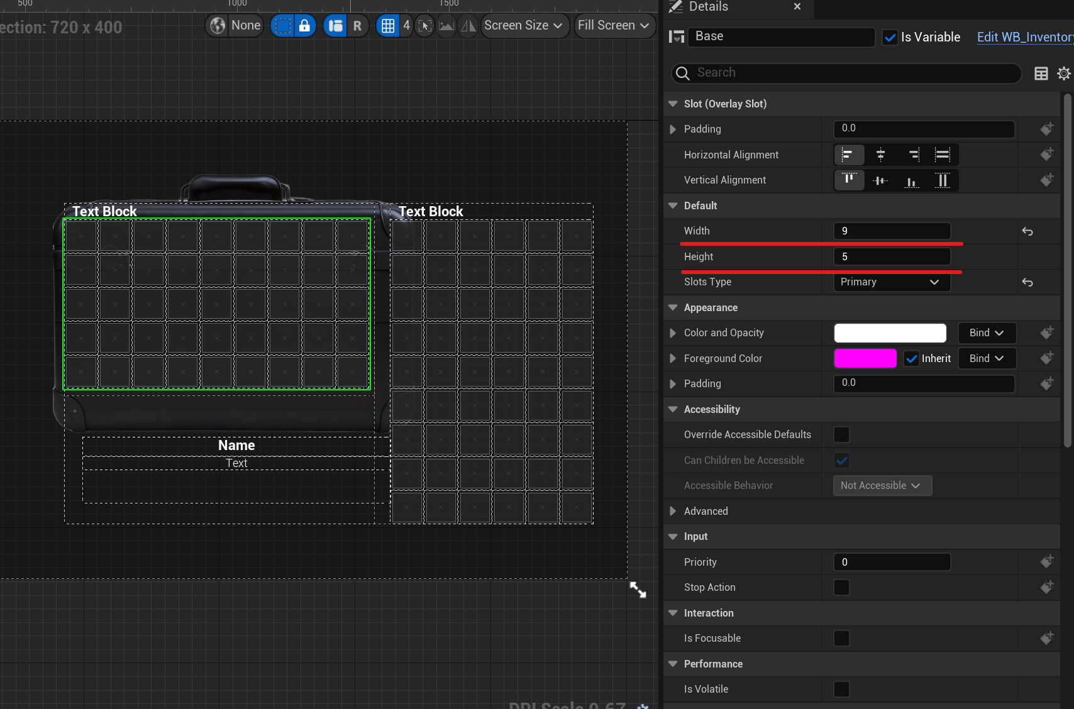Screen dimensions: 1074x709
Task: Open the Edit WB_Inventory link
Action: point(1025,37)
